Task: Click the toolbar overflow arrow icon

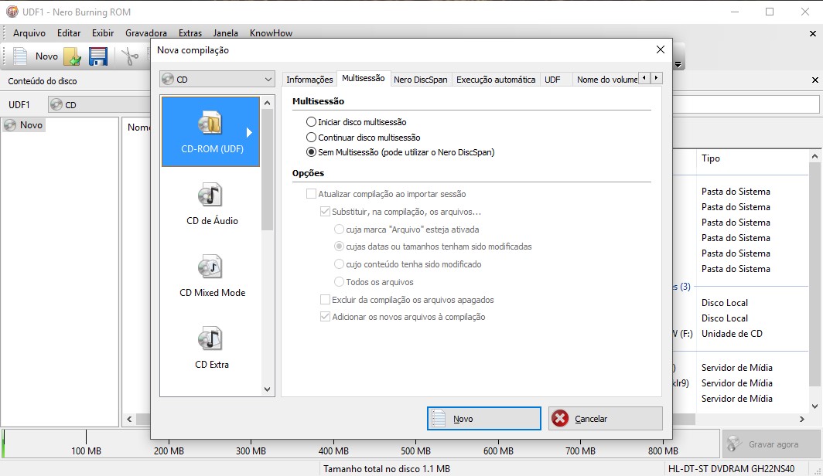Action: pos(678,65)
